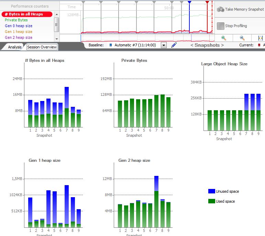Click the 'Gen 1 heap size' chart title

(44, 160)
